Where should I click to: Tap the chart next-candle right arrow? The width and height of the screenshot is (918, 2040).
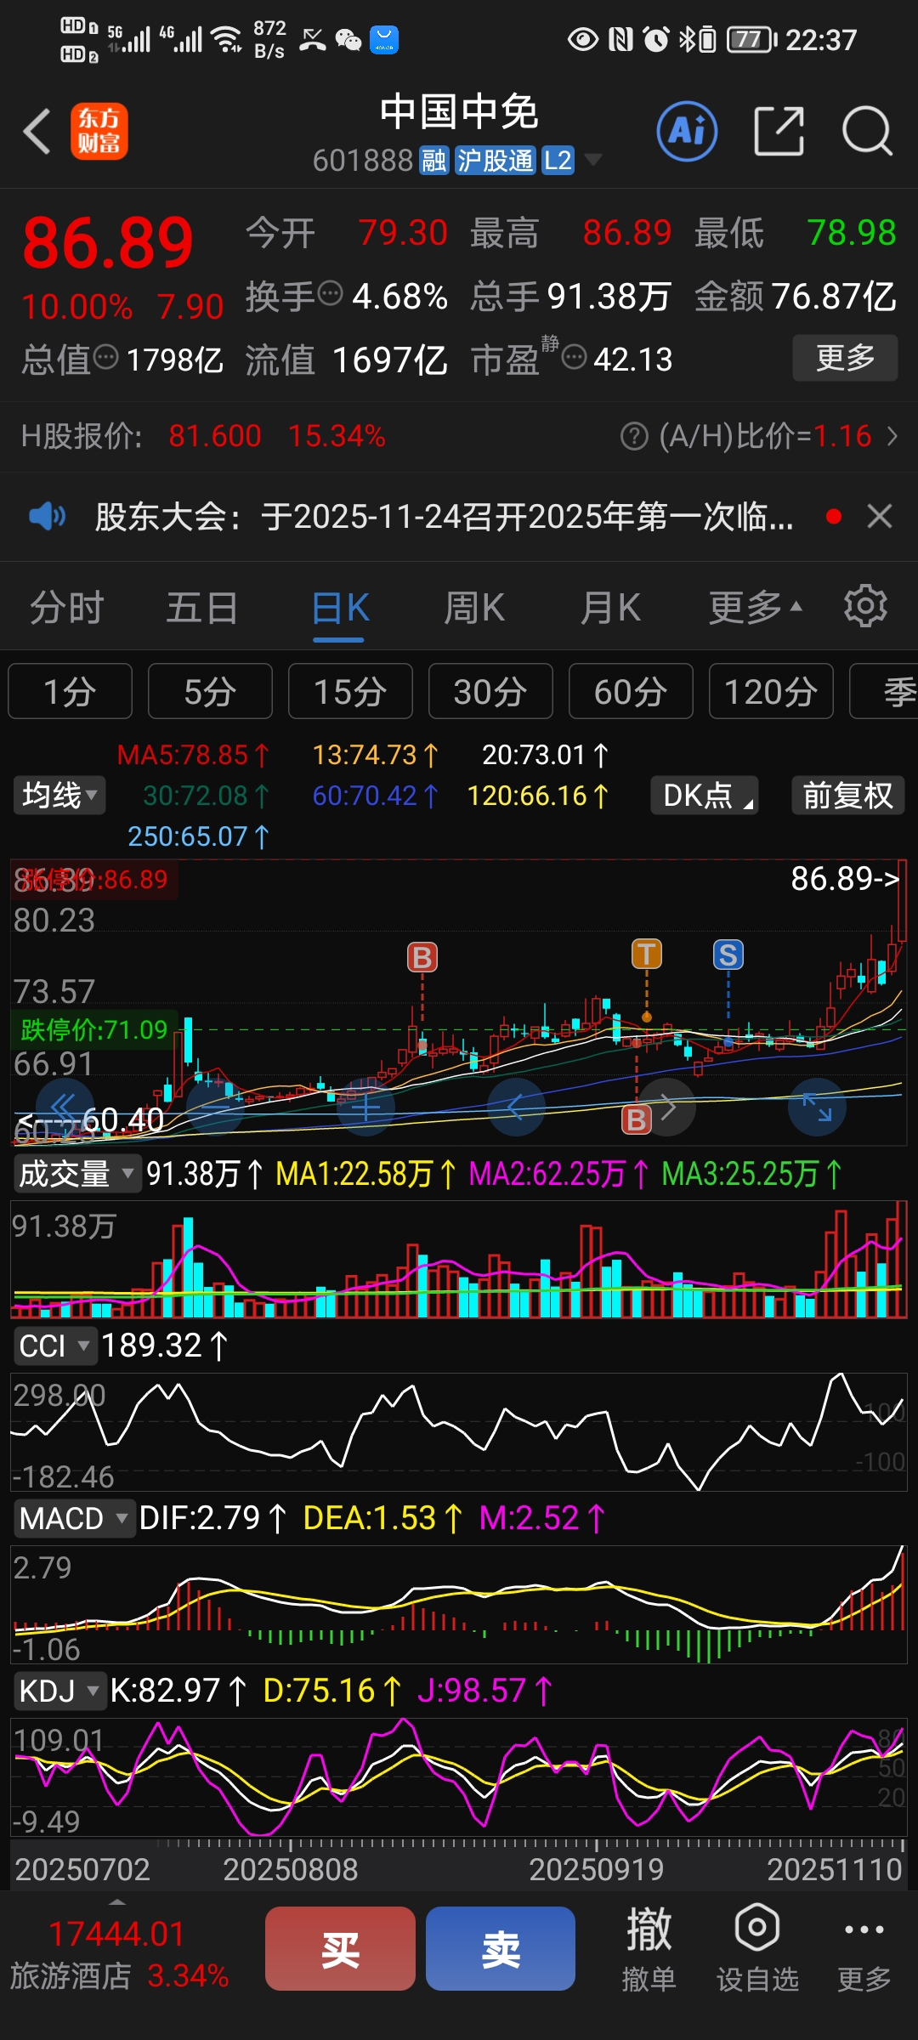[667, 1107]
